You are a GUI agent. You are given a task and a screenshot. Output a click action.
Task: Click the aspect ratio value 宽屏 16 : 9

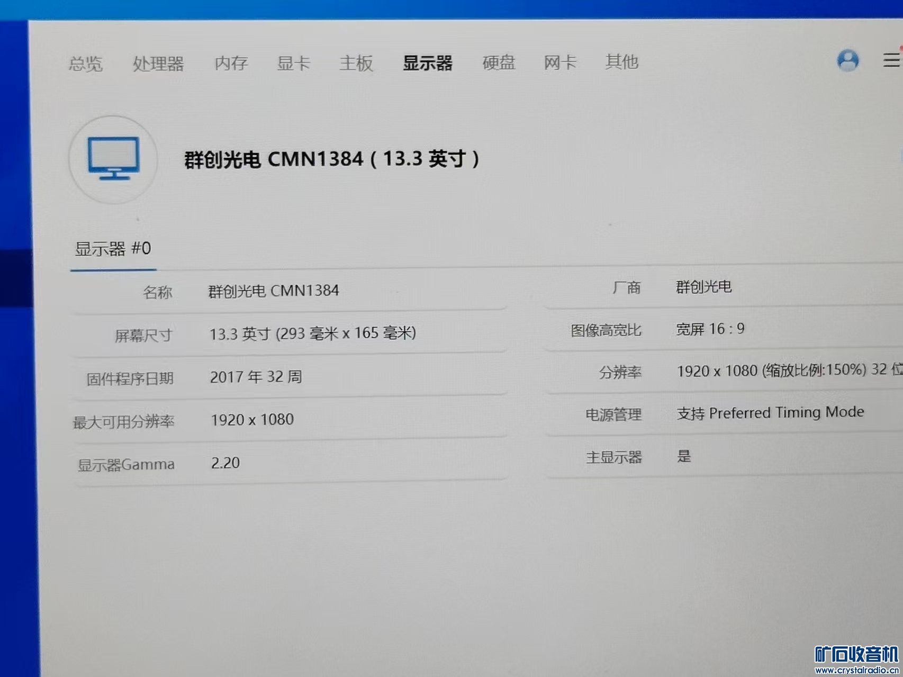(710, 329)
